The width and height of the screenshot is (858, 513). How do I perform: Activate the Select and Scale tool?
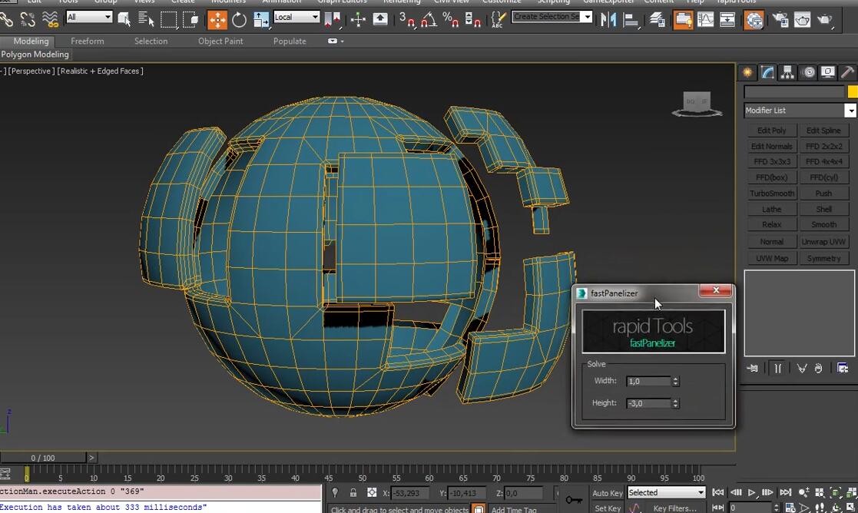tap(261, 20)
